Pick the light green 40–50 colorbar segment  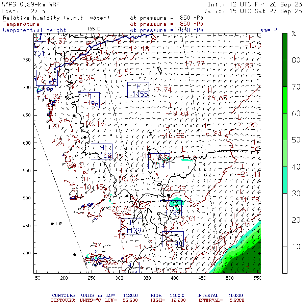click(285, 153)
